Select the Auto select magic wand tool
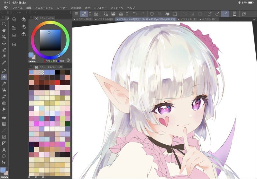257x179 pixels. [x=4, y=56]
